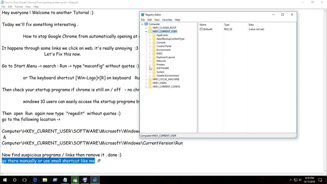Click the Console key folder icon

click(x=154, y=43)
